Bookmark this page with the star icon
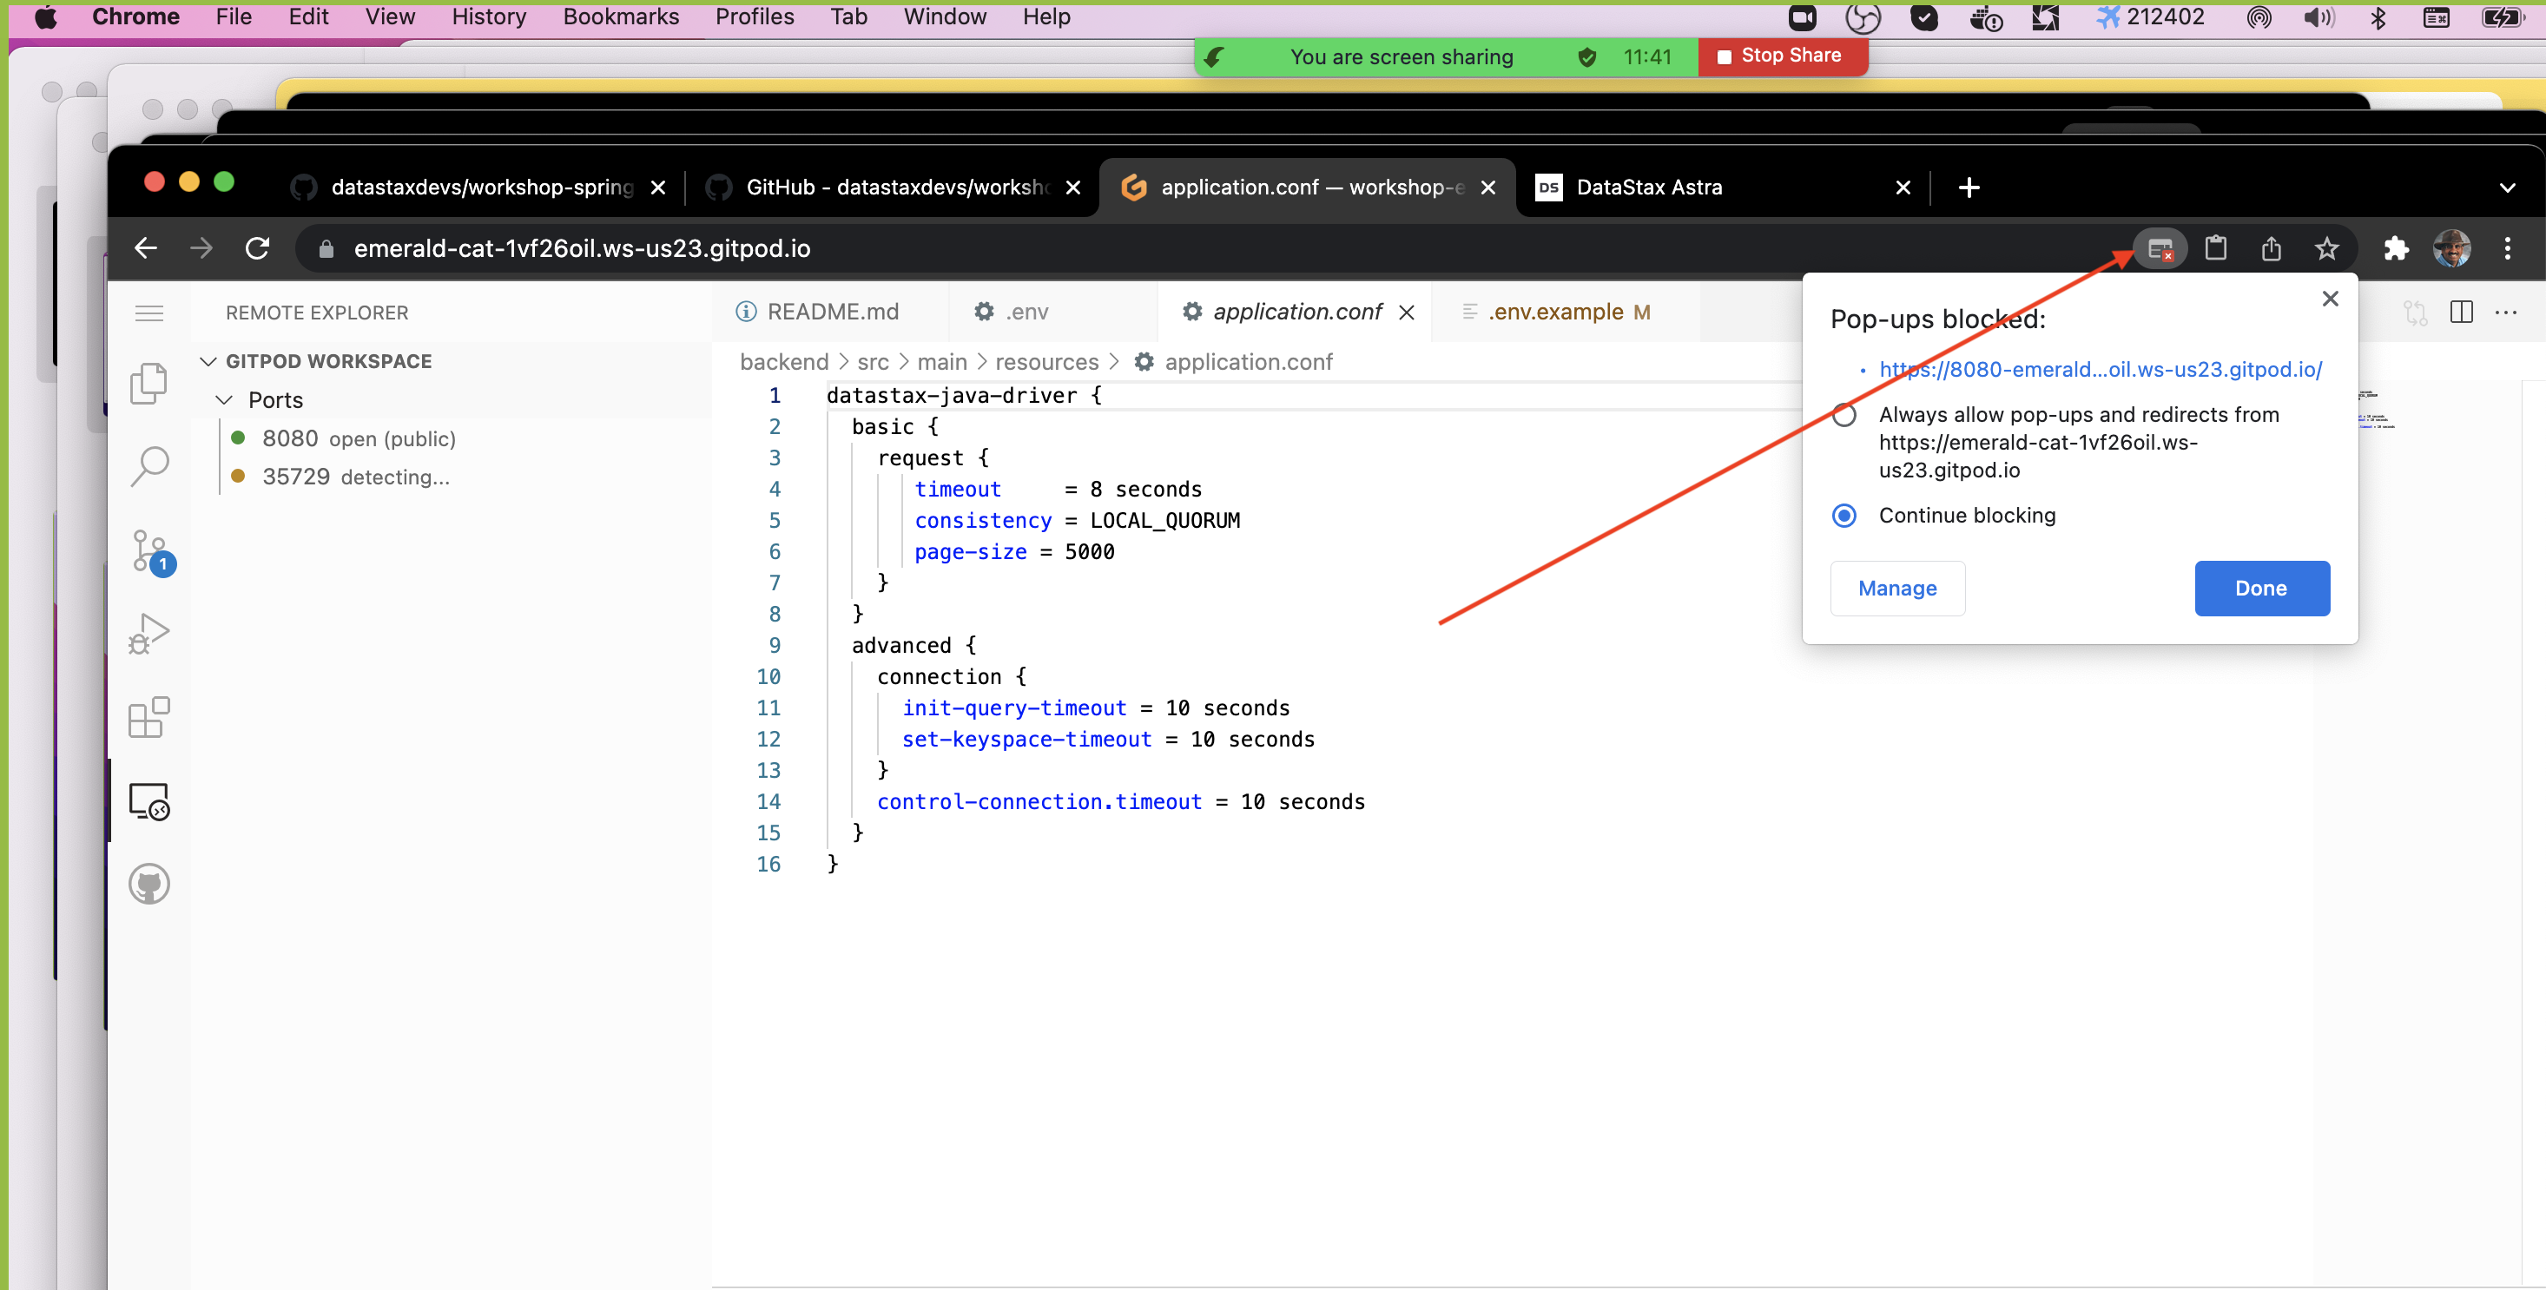This screenshot has height=1290, width=2546. click(x=2326, y=249)
